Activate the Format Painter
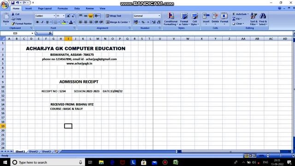This screenshot has height=166, width=295. click(x=22, y=24)
